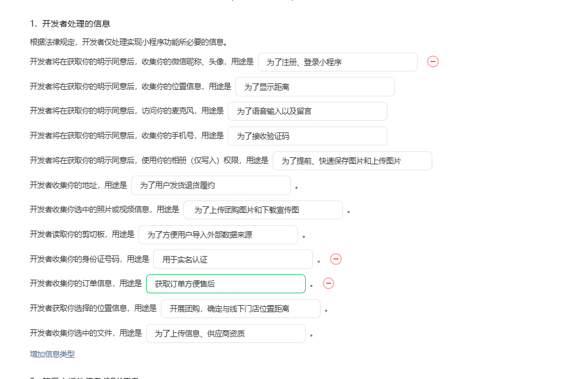Image resolution: width=566 pixels, height=379 pixels.
Task: Click the label 访问你的麦克风，用途是
Action: pyautogui.click(x=183, y=111)
